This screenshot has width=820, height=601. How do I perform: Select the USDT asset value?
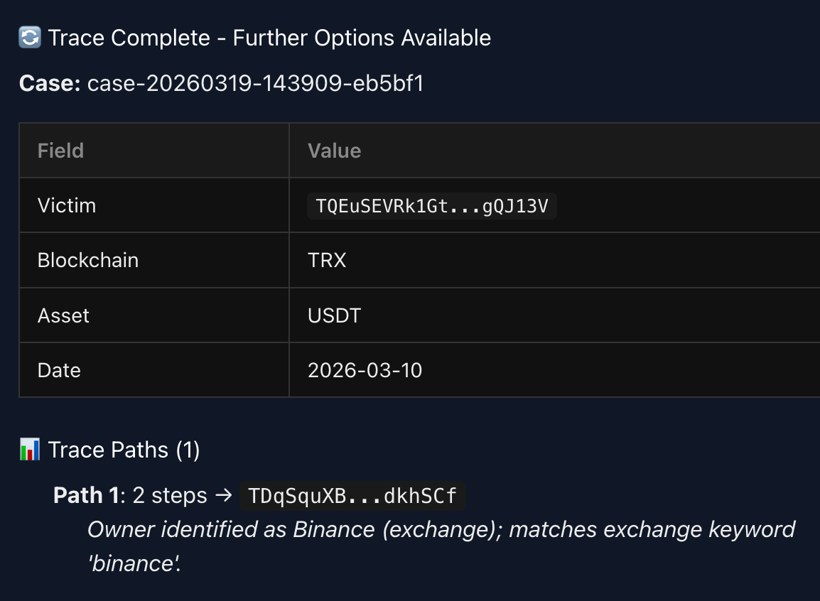[334, 315]
